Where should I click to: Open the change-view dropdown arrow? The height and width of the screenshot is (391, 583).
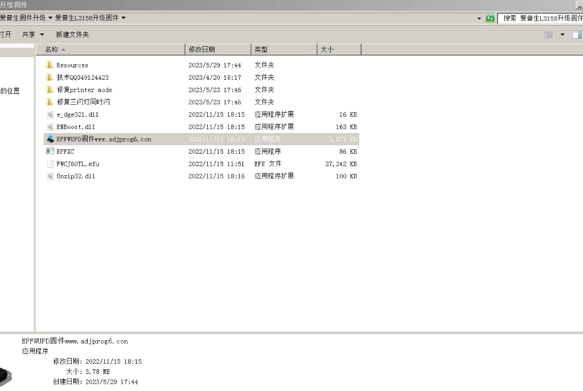click(x=561, y=34)
